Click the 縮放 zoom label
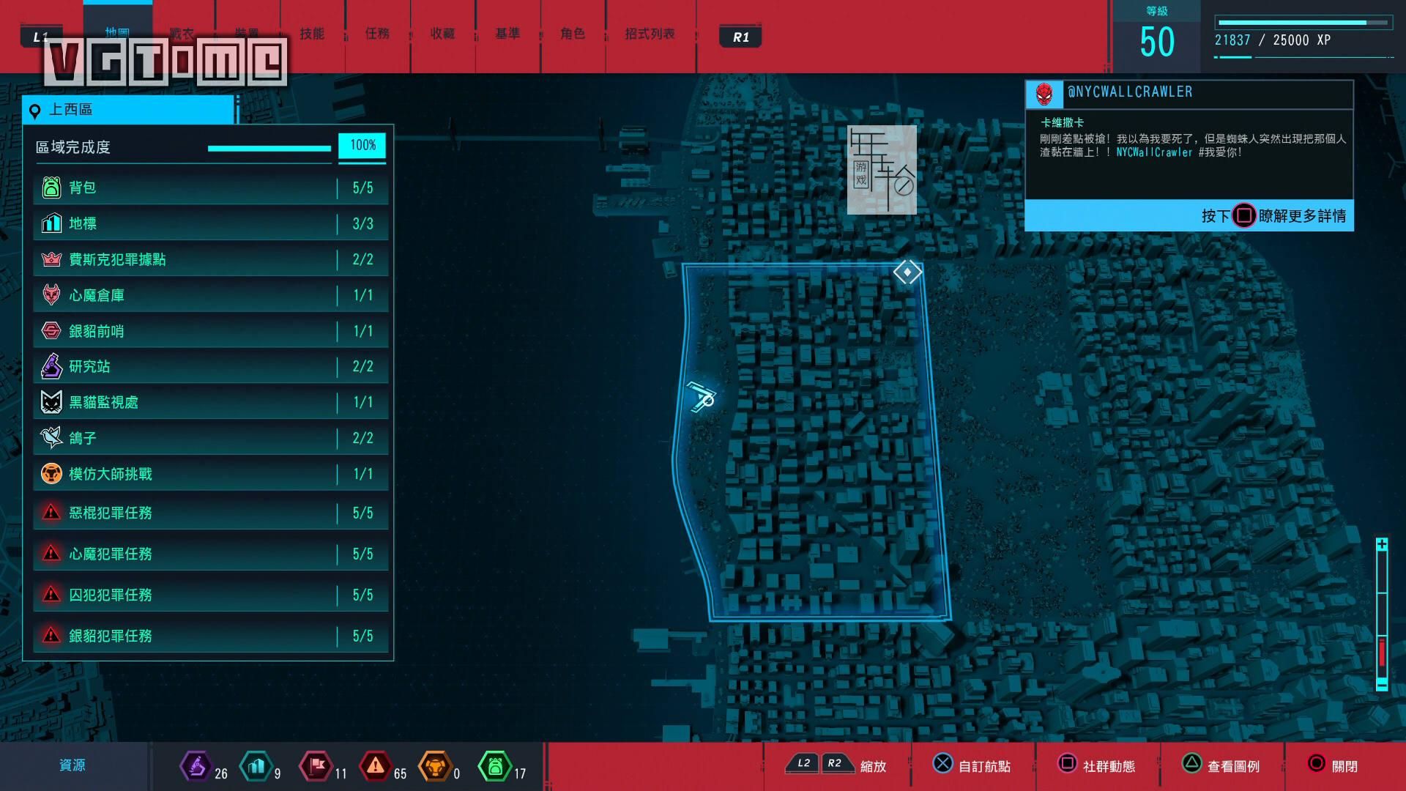 click(x=874, y=766)
